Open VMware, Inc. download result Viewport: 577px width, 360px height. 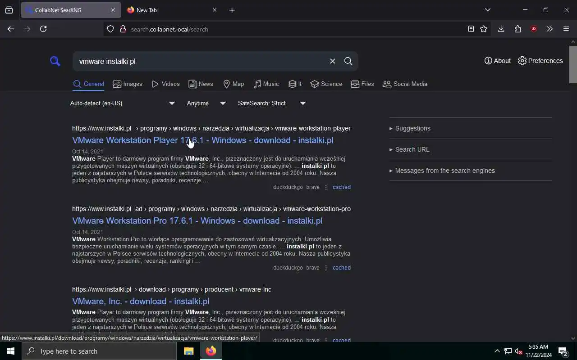pyautogui.click(x=141, y=301)
